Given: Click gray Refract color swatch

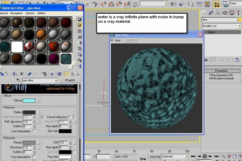Looking at the screenshot, I should [x=29, y=142].
